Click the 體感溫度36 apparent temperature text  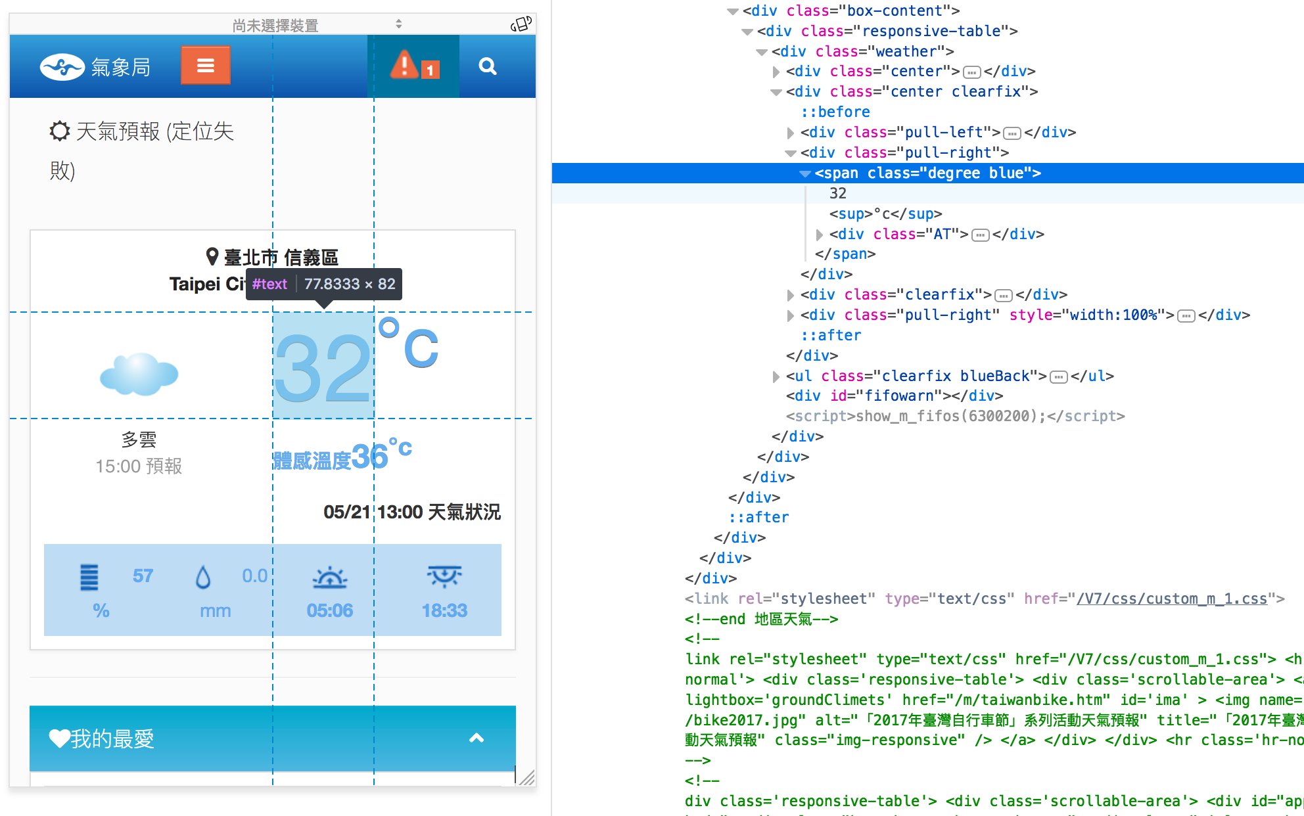[x=342, y=455]
